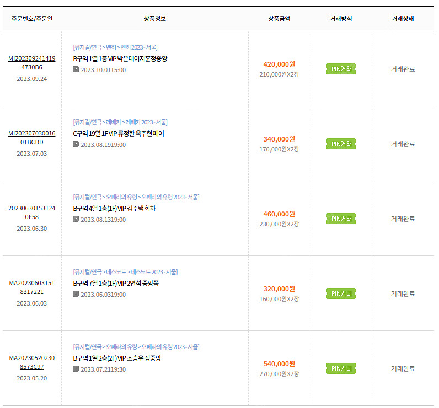Open category link for 조승우 정중앙 order

(x=136, y=347)
